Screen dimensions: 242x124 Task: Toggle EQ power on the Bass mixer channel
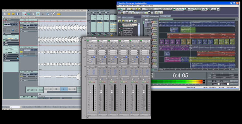point(96,67)
